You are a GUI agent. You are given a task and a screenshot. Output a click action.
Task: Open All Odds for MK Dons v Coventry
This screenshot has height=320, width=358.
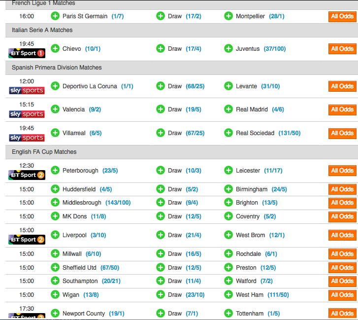[x=342, y=216]
